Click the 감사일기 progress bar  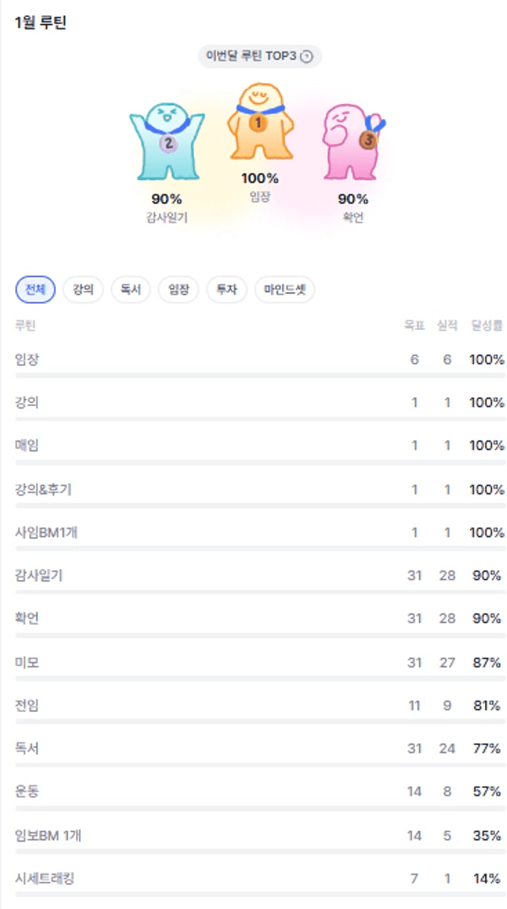tap(260, 591)
